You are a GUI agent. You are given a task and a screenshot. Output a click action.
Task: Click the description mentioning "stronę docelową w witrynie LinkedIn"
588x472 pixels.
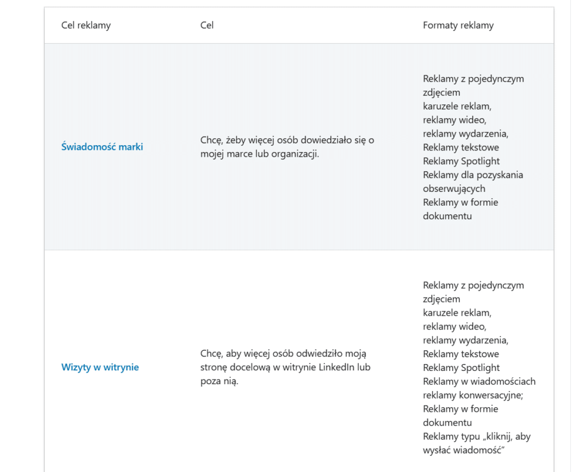click(x=285, y=367)
